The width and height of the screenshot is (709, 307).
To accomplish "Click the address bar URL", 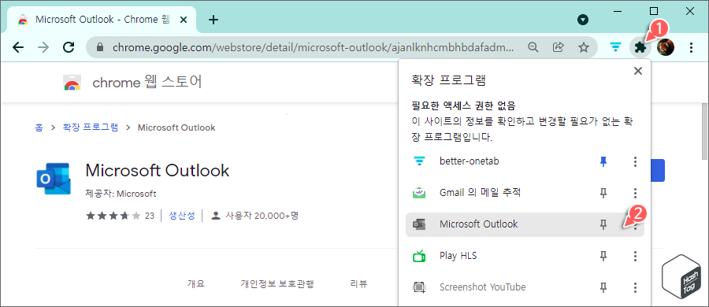I will pyautogui.click(x=313, y=47).
